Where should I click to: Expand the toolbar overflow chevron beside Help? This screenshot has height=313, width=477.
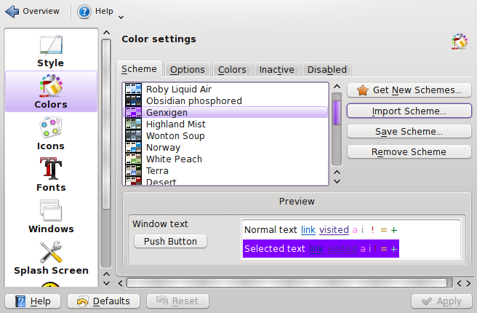click(x=121, y=17)
